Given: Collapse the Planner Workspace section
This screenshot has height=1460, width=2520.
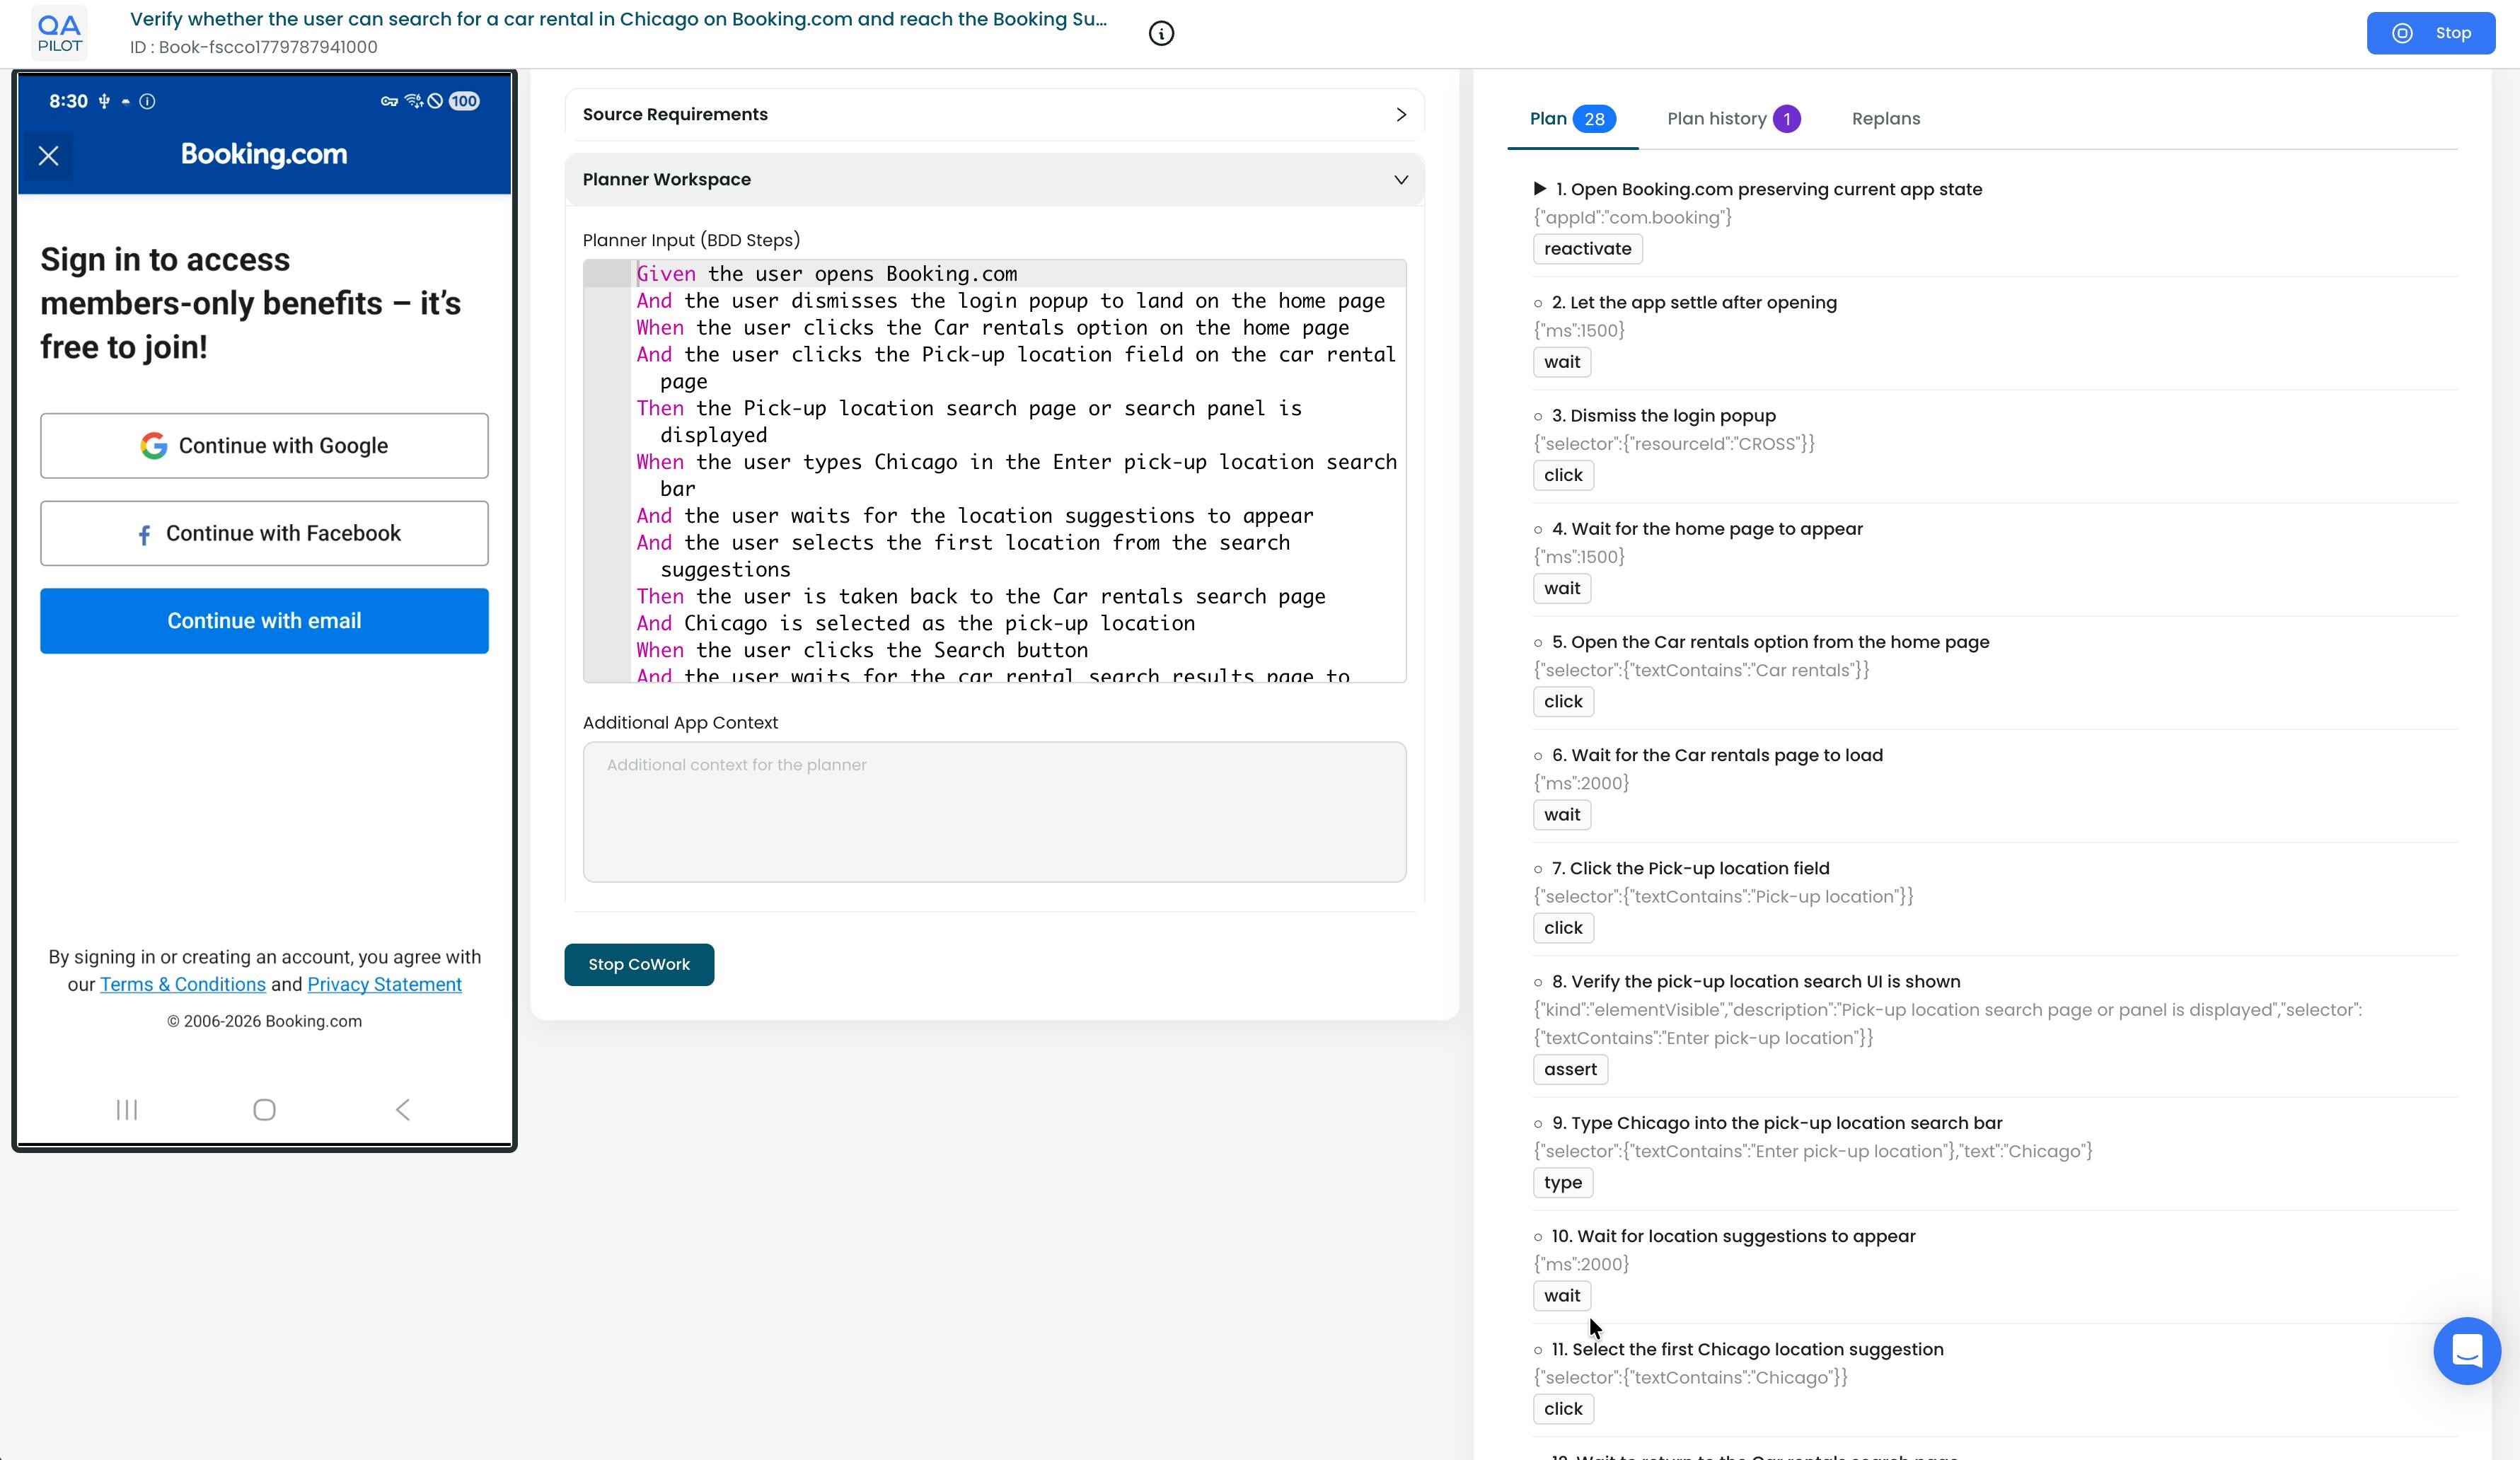Looking at the screenshot, I should click(x=994, y=179).
